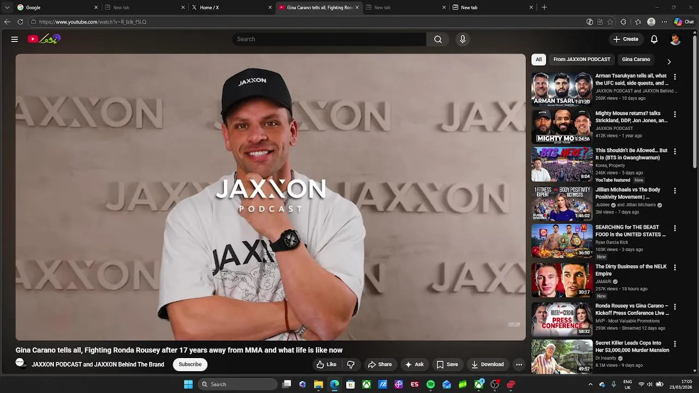Image resolution: width=699 pixels, height=393 pixels.
Task: Save the video to a playlist
Action: (447, 365)
